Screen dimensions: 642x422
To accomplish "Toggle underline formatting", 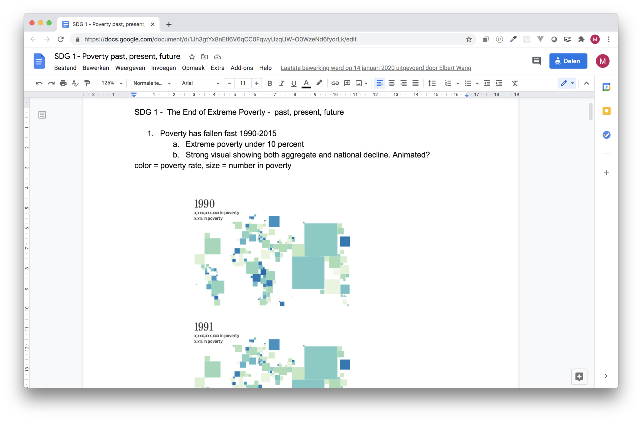I will [293, 83].
